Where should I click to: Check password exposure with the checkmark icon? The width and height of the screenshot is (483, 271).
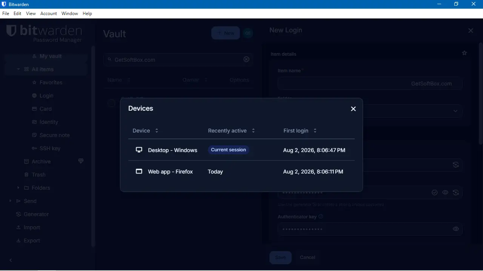coord(435,192)
